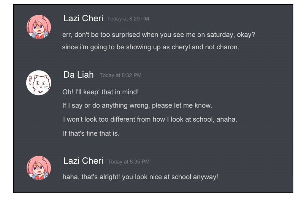Image resolution: width=304 pixels, height=197 pixels.
Task: Click the "haha, that's alright!" message
Action: click(140, 177)
